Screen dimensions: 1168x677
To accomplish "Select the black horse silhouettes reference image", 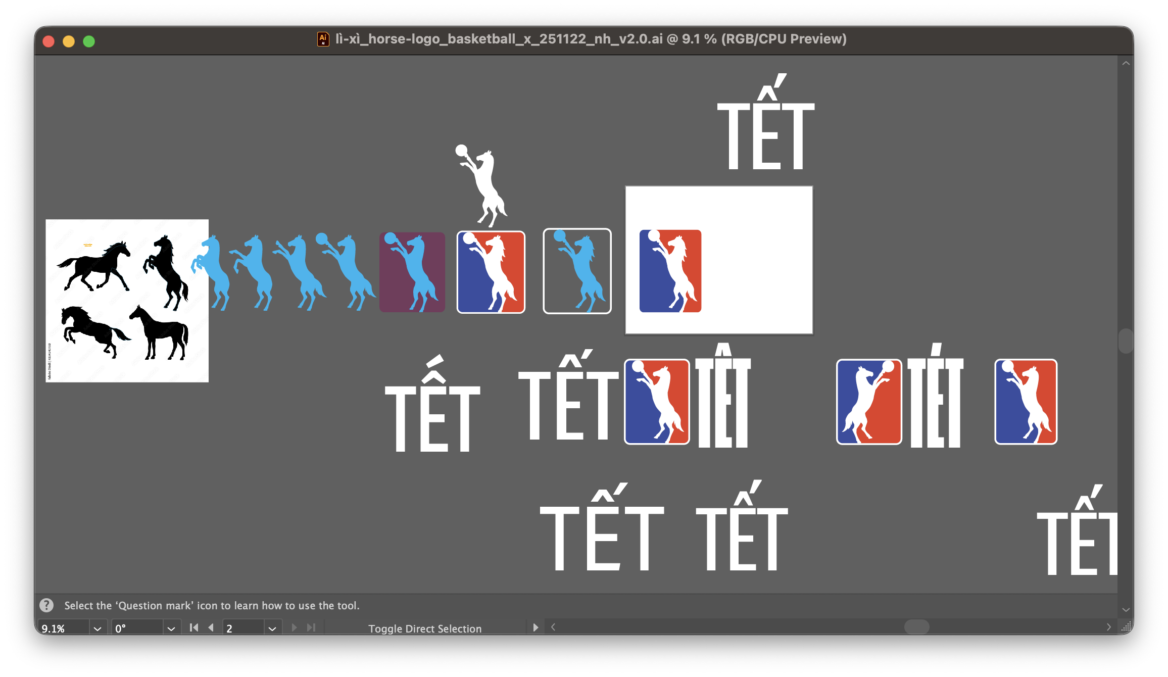I will tap(127, 301).
